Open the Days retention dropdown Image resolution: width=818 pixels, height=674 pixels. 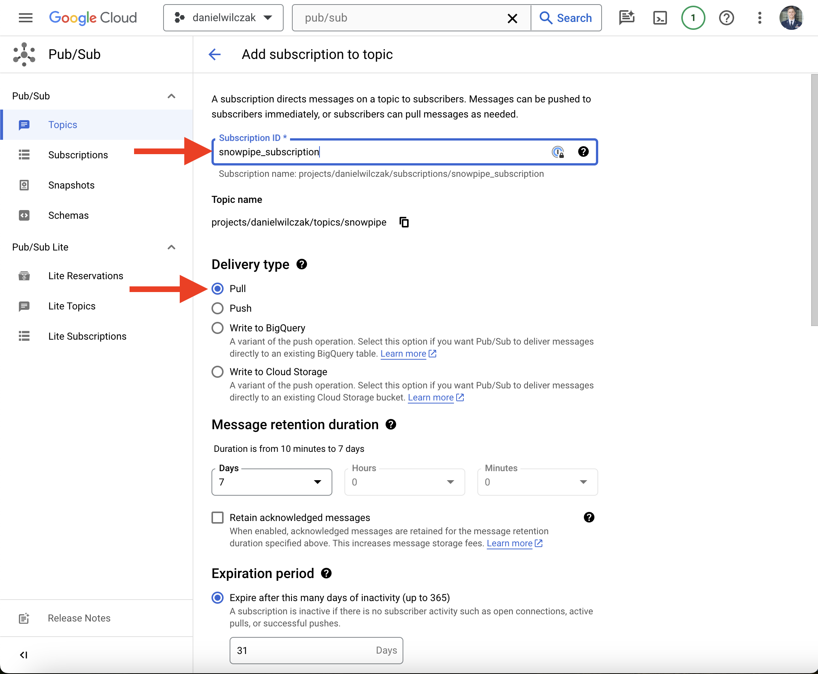click(x=272, y=482)
